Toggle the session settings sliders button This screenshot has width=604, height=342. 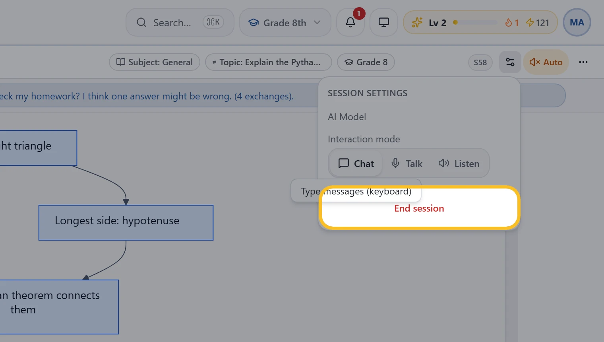coord(510,62)
